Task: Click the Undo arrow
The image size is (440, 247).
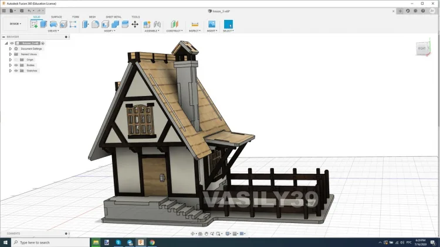Action: pyautogui.click(x=29, y=11)
